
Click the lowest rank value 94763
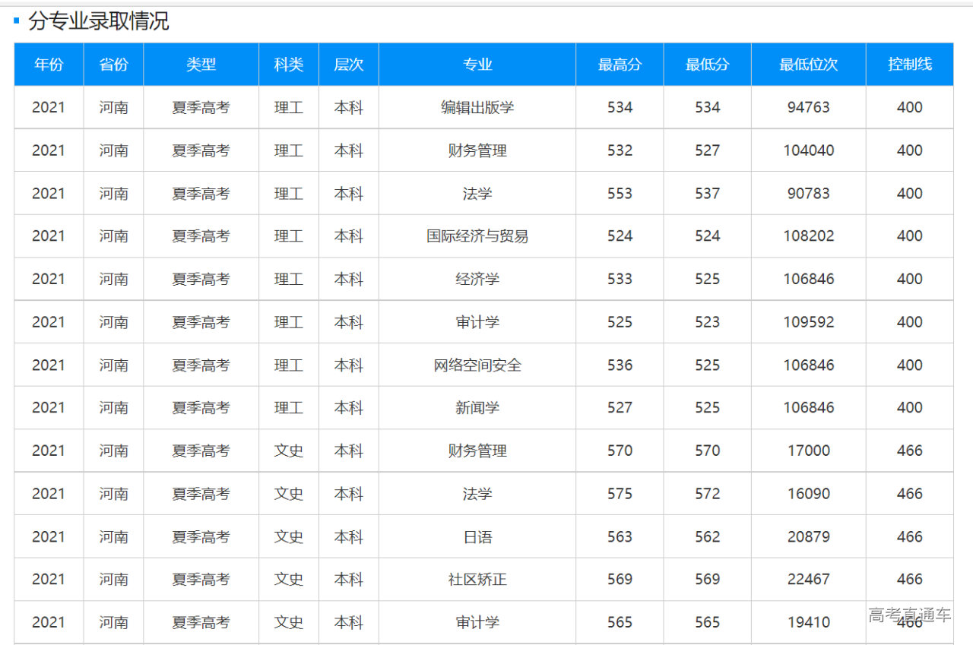(808, 108)
